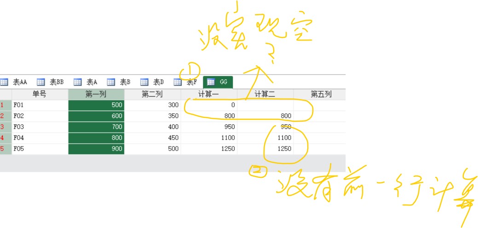Select the 第二列 column header
The height and width of the screenshot is (228, 478).
tap(152, 94)
